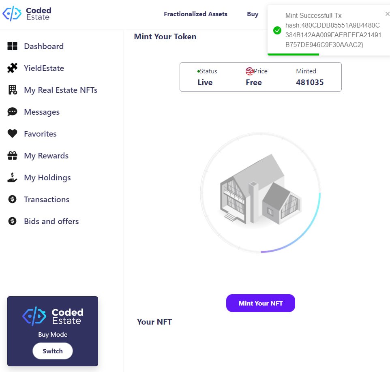Click the Coded Estate header logo
Viewport: 390px width, 372px height.
point(27,14)
